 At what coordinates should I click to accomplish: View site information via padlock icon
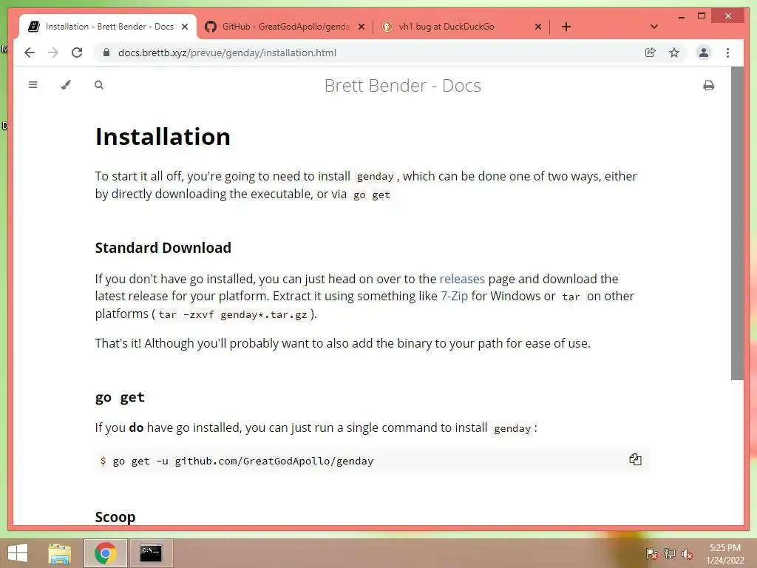coord(106,53)
